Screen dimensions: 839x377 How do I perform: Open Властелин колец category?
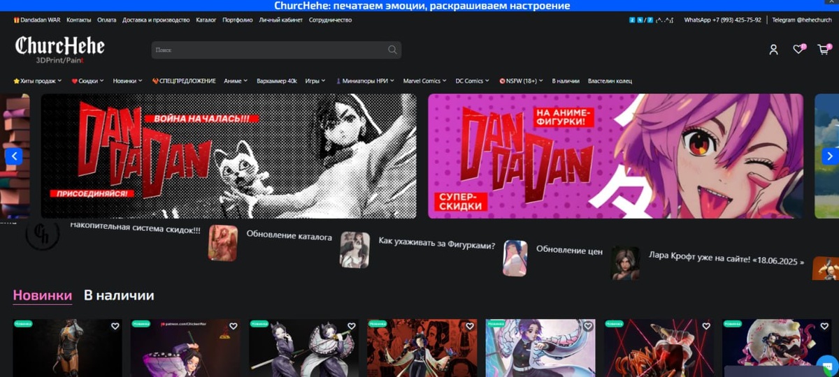[610, 81]
